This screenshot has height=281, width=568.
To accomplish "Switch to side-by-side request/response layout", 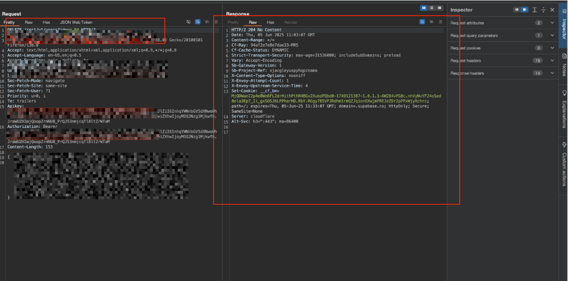I will pos(424,8).
